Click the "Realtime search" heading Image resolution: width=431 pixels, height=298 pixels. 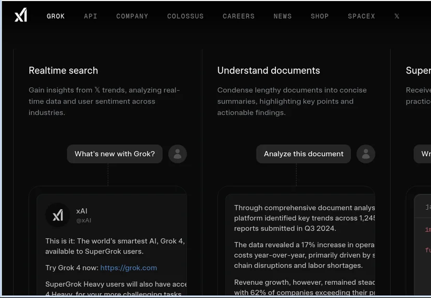click(x=63, y=70)
